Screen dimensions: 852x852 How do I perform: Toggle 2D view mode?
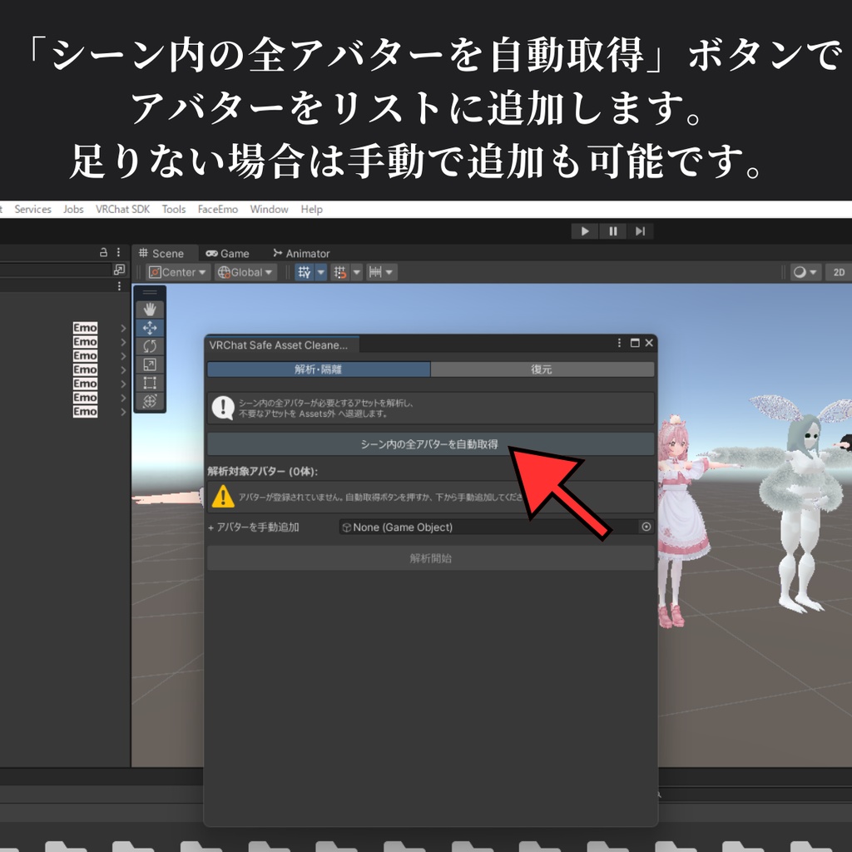point(839,272)
